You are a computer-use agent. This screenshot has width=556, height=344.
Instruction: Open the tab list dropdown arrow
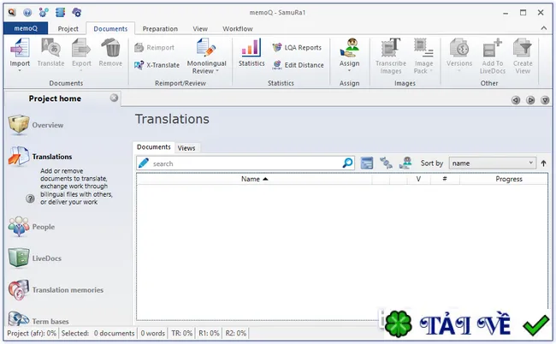pyautogui.click(x=545, y=100)
